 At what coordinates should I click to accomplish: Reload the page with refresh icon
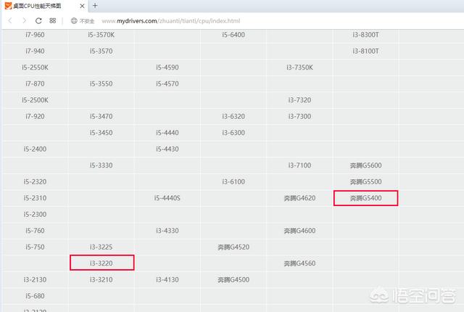pos(38,21)
